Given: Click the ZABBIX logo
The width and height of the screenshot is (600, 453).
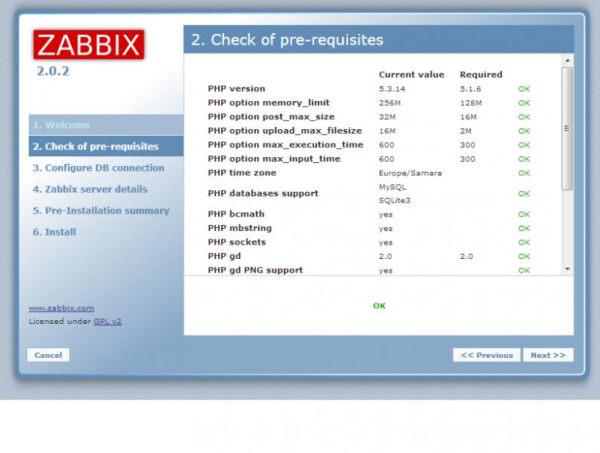Looking at the screenshot, I should pyautogui.click(x=89, y=45).
